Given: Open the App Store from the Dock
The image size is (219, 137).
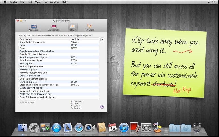Looking at the screenshot, I should coord(57,128).
